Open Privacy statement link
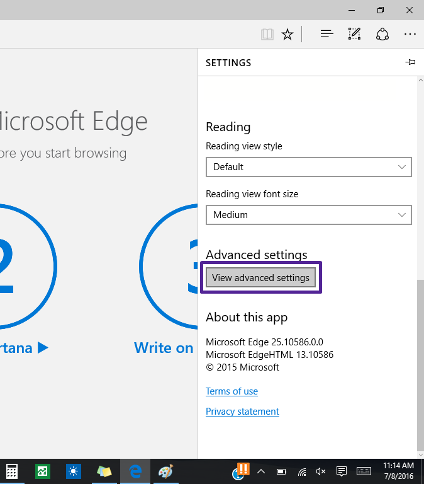The height and width of the screenshot is (484, 424). [x=242, y=412]
